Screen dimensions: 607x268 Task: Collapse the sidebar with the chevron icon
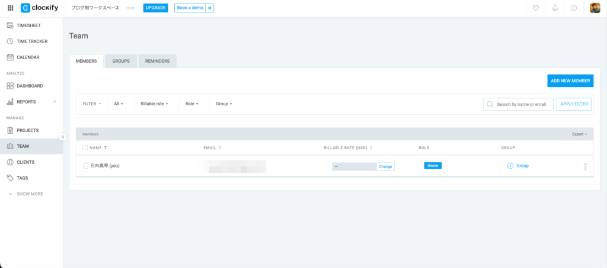[x=63, y=137]
